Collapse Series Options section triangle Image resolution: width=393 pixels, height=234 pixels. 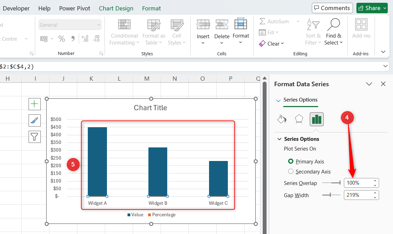(279, 139)
